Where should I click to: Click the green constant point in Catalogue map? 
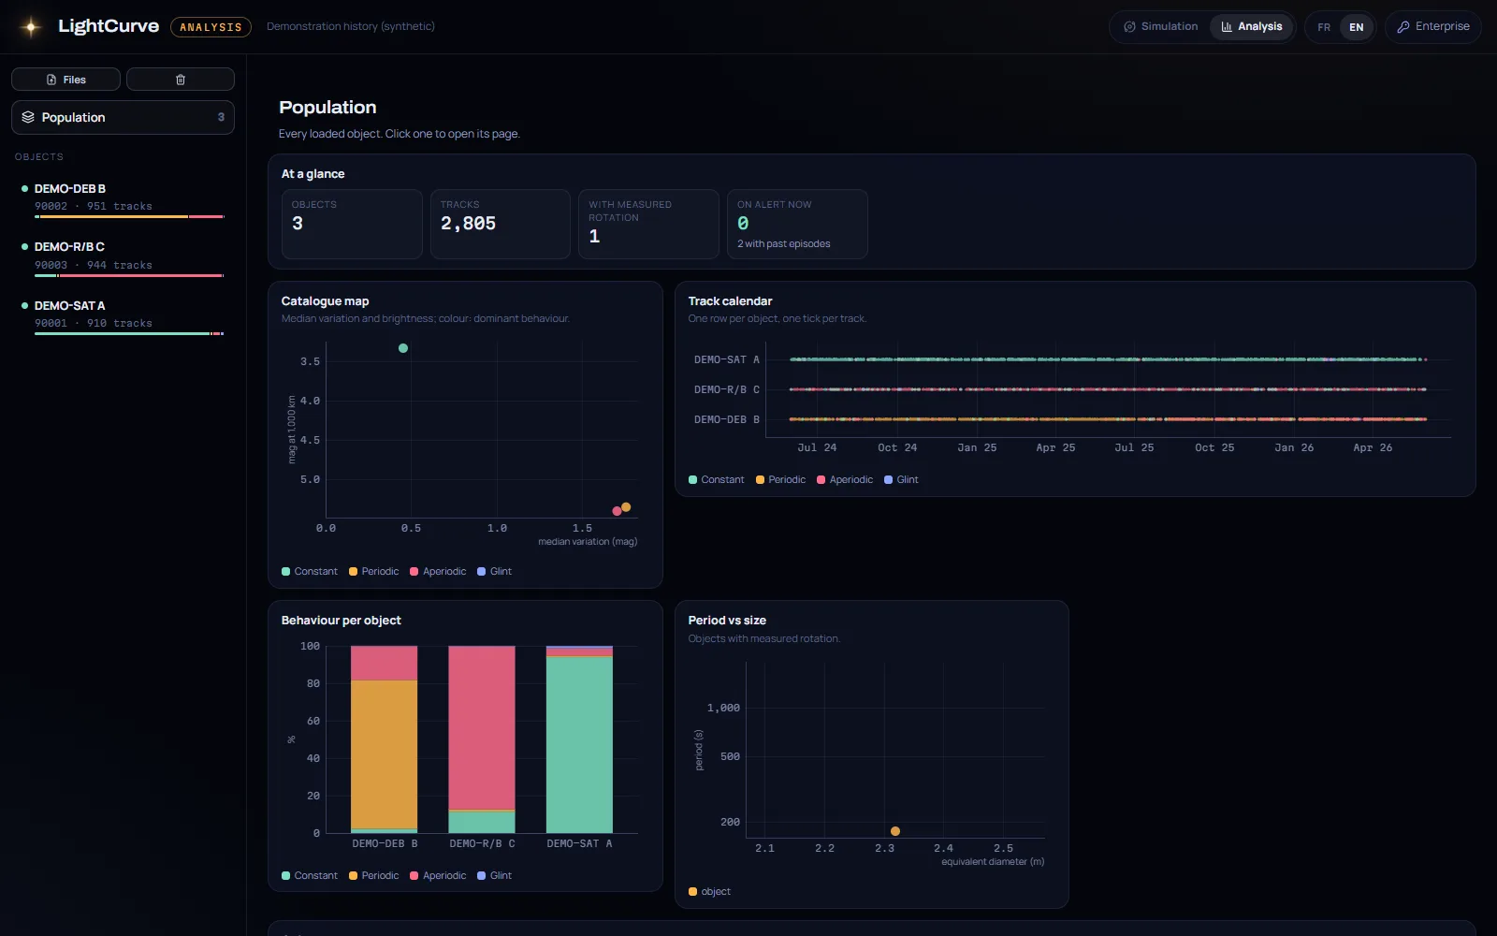click(x=403, y=348)
